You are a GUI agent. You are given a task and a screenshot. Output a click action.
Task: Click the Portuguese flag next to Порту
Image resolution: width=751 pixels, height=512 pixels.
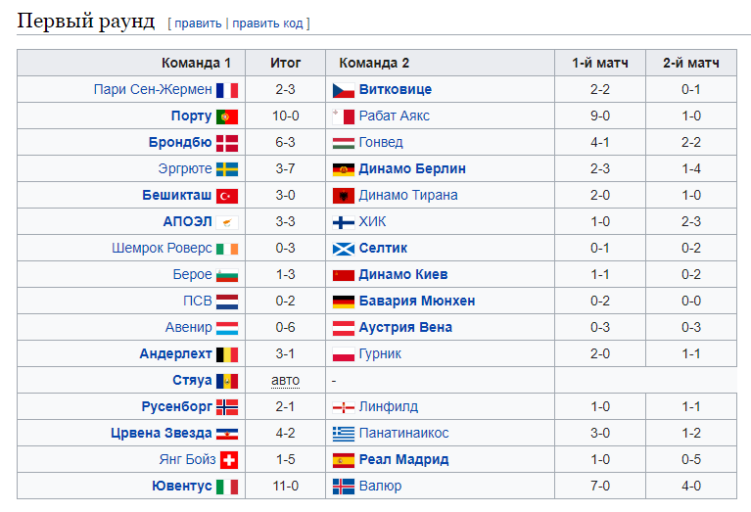point(227,116)
